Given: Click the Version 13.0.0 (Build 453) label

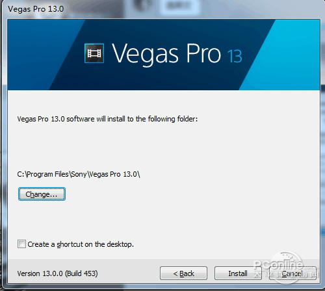Looking at the screenshot, I should coord(57,273).
